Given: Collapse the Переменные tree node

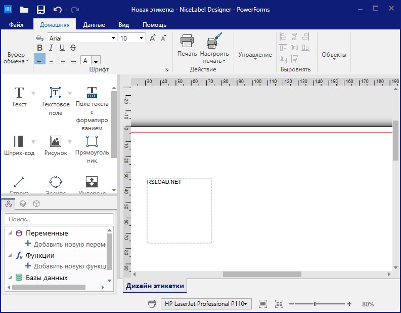Looking at the screenshot, I should [10, 233].
